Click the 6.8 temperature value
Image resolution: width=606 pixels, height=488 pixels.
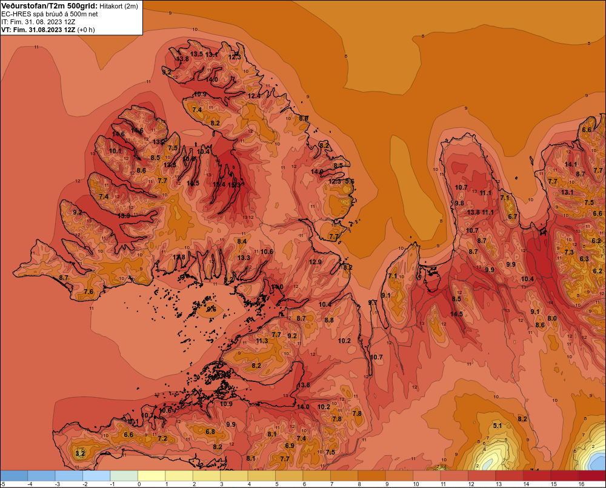(x=210, y=432)
